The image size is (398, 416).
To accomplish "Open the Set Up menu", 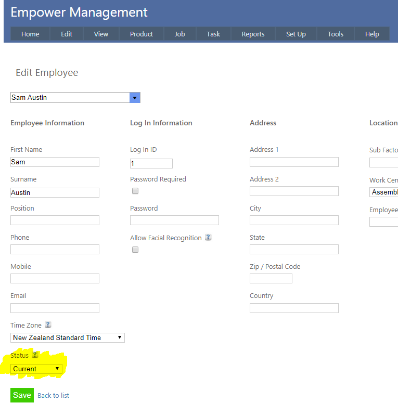I will coord(296,34).
